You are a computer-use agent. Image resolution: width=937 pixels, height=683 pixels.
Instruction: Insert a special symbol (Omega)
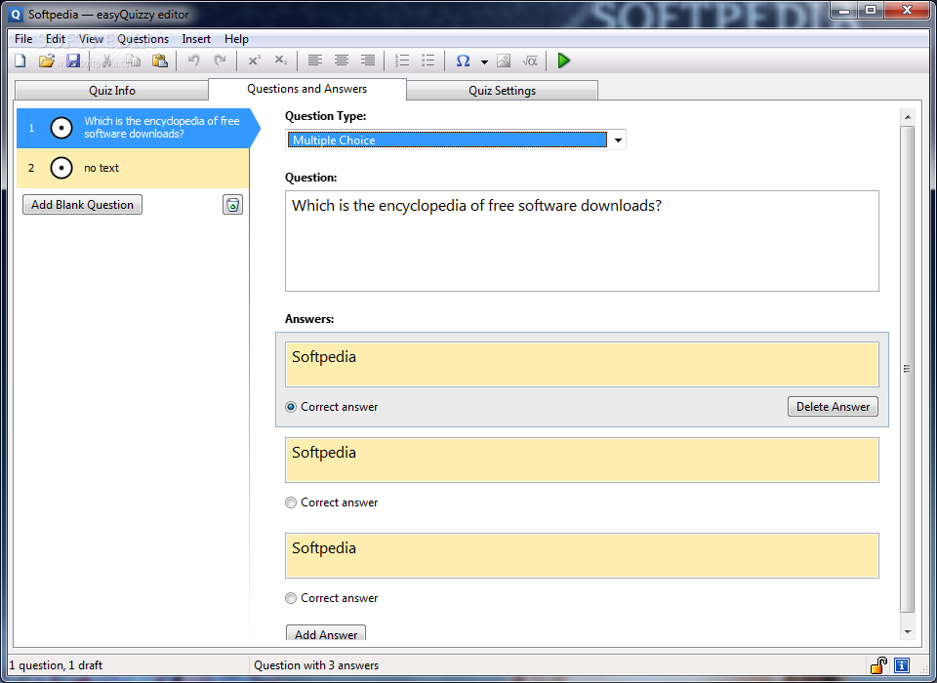tap(463, 60)
